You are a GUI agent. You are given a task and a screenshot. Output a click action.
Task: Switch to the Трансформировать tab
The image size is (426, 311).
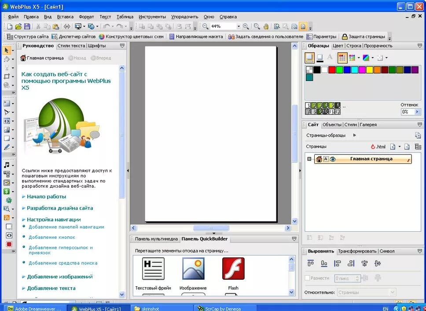pos(357,251)
